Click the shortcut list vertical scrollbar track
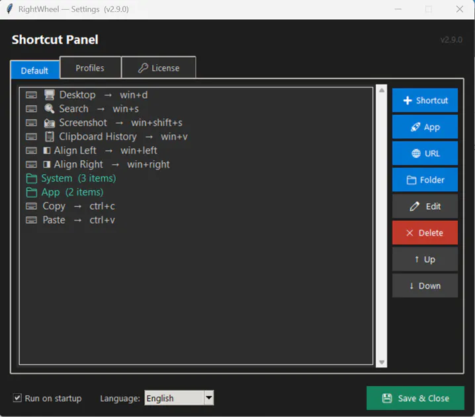 (382, 226)
